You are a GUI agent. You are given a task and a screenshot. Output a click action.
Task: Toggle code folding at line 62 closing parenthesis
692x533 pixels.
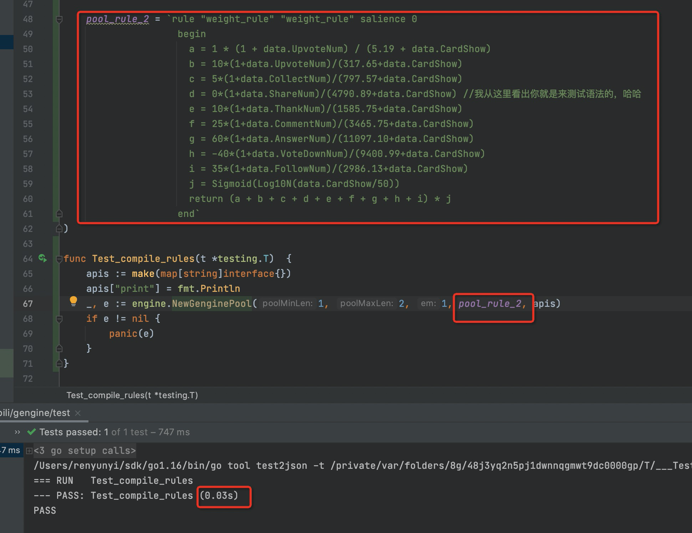point(59,228)
